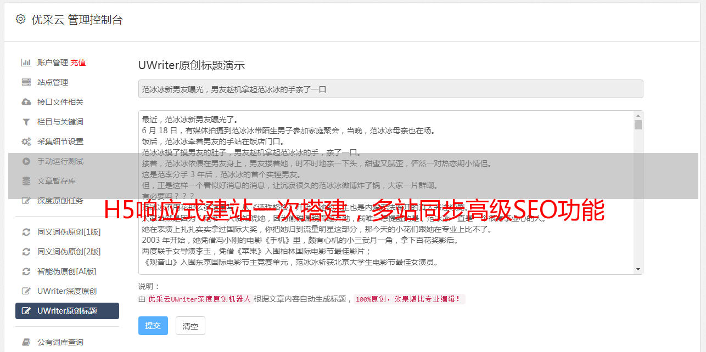This screenshot has width=706, height=352.
Task: Click the 智能伪原创[AI版] refresh icon
Action: coord(26,271)
